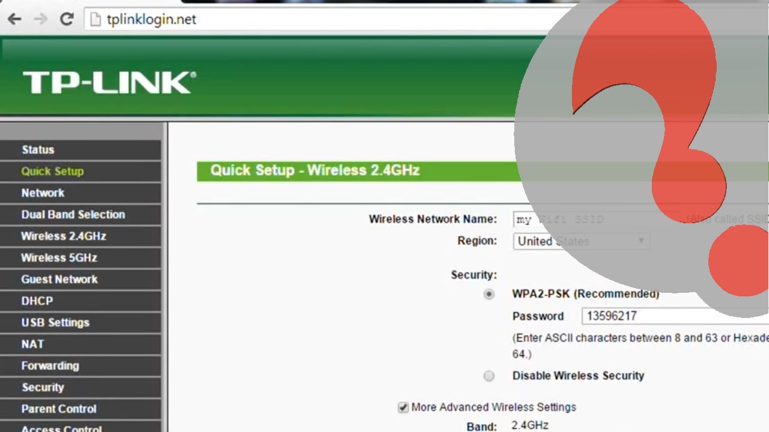Toggle the More Advanced Wireless Settings checkbox
Image resolution: width=769 pixels, height=432 pixels.
[x=403, y=407]
